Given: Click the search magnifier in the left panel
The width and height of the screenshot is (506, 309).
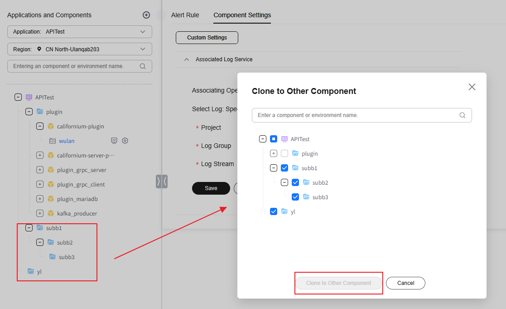Looking at the screenshot, I should point(143,66).
